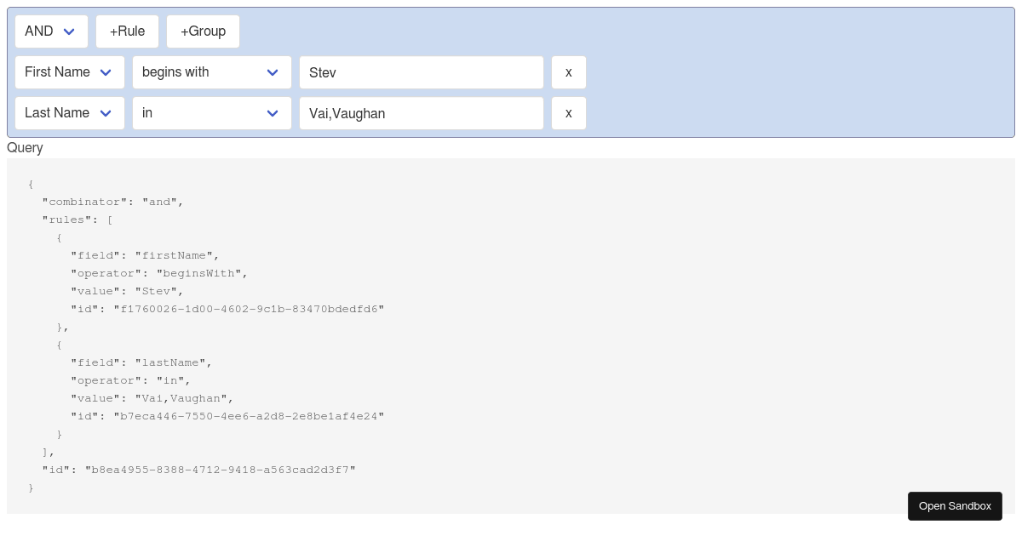Open the 'begins with' operator dropdown

212,72
